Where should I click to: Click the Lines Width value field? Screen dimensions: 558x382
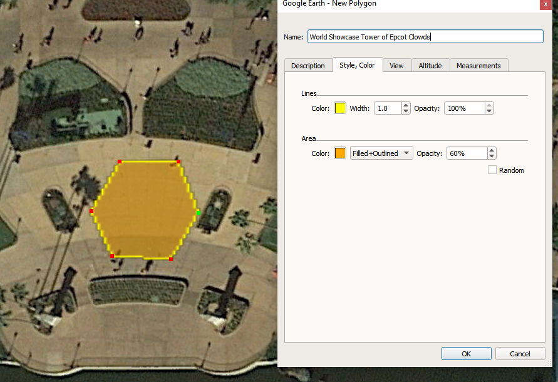(x=387, y=108)
